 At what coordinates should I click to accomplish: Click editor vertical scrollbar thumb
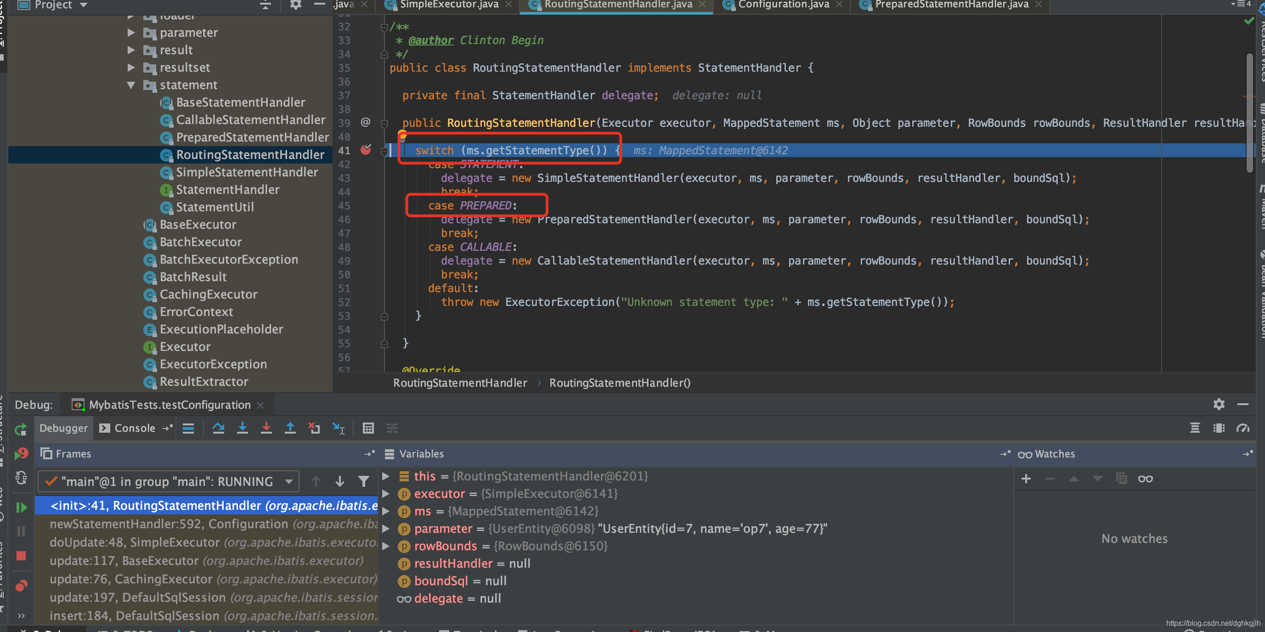tap(1250, 113)
